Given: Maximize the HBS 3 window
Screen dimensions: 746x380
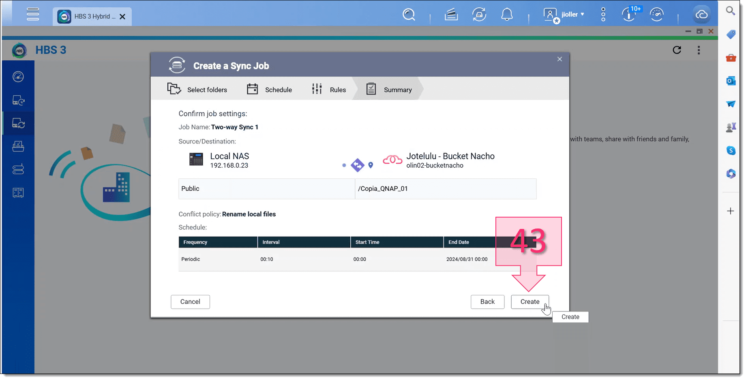Looking at the screenshot, I should 699,31.
